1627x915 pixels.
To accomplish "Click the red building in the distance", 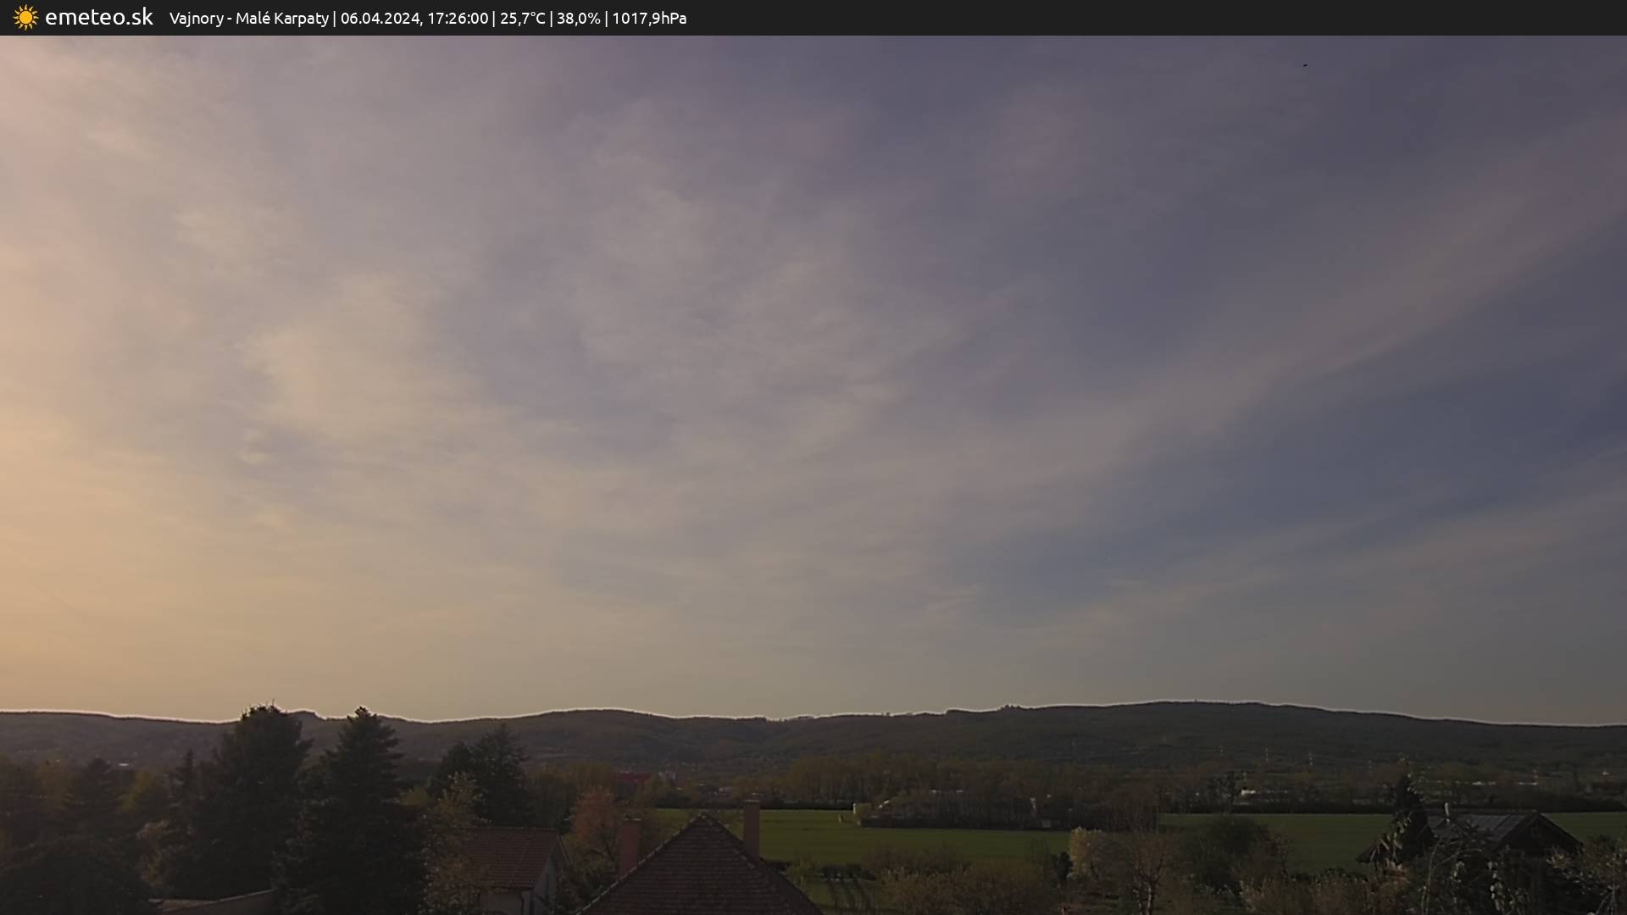I will coord(632,777).
